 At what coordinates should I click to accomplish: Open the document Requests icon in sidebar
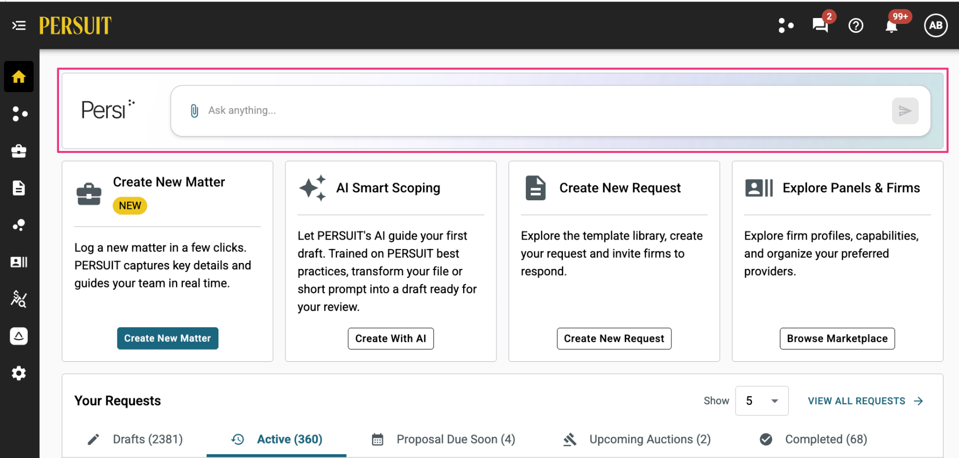[19, 188]
